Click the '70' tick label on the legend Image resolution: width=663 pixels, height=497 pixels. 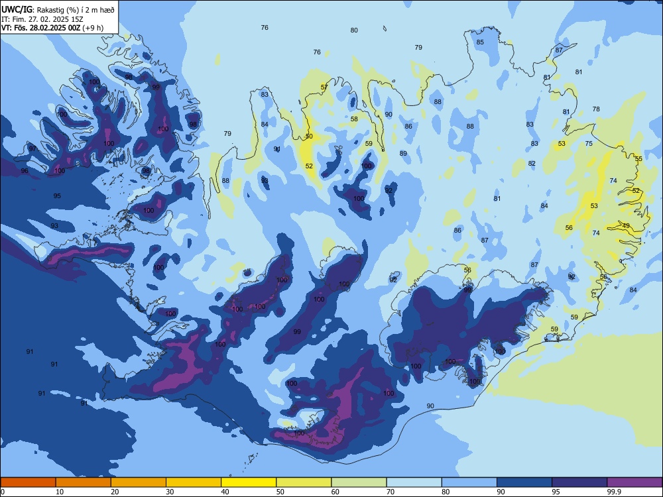[x=391, y=492]
